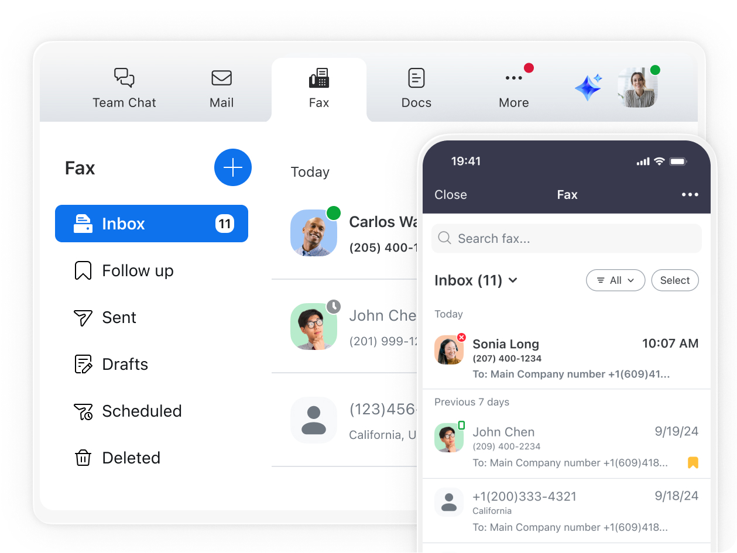Screen dimensions: 737x553
Task: Open the Sonia Long fax from 10:07 AM
Action: (566, 358)
